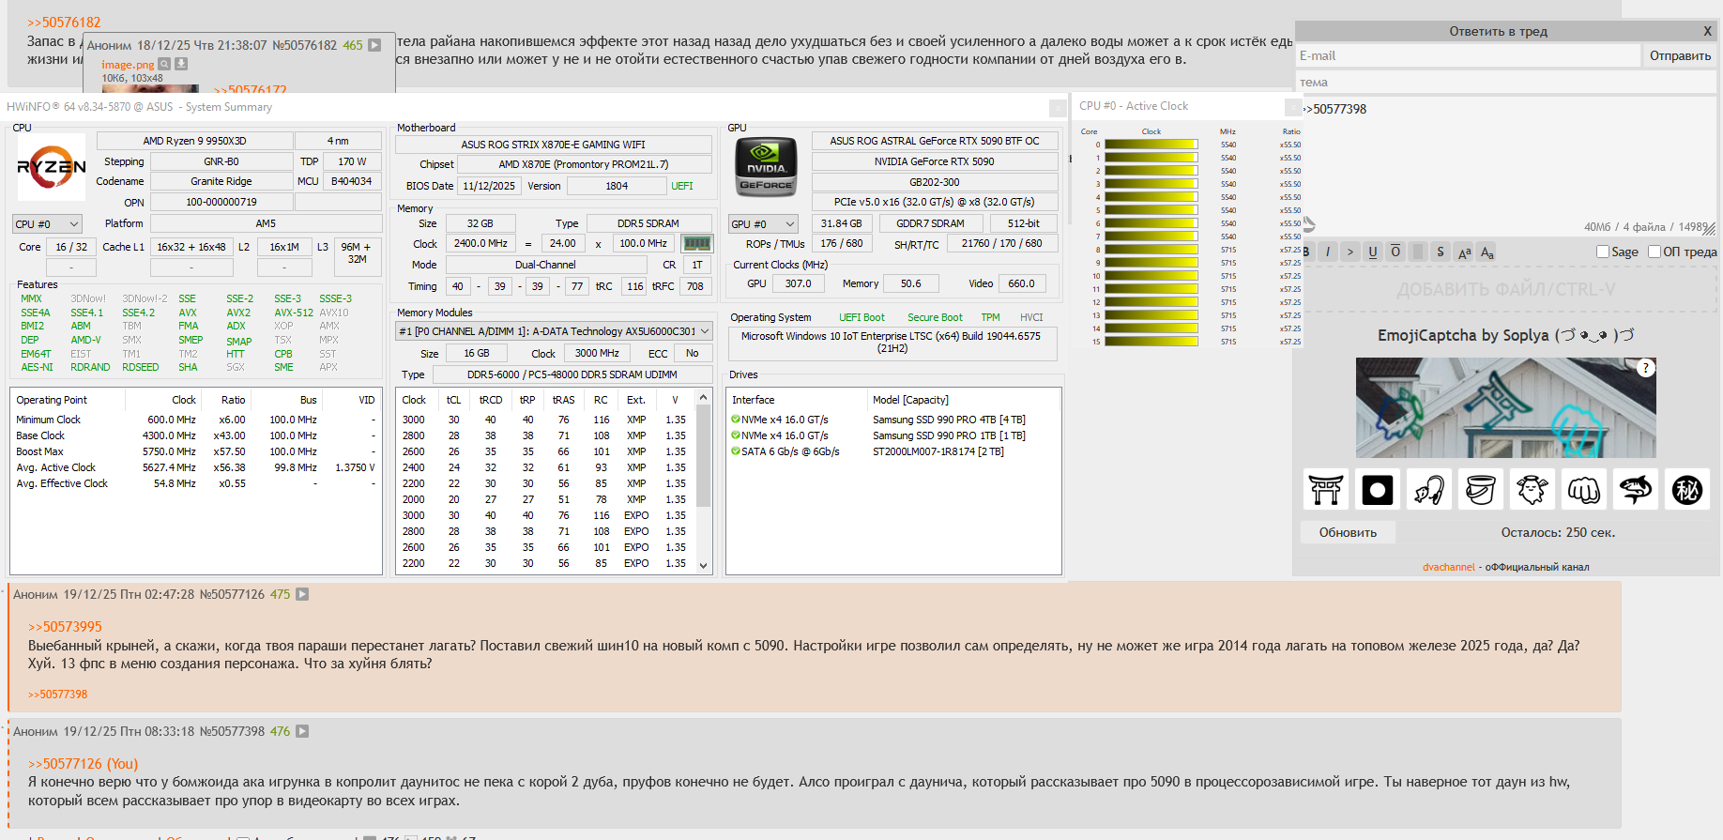The width and height of the screenshot is (1723, 840).
Task: Send the reply with Отправить
Action: [x=1680, y=55]
